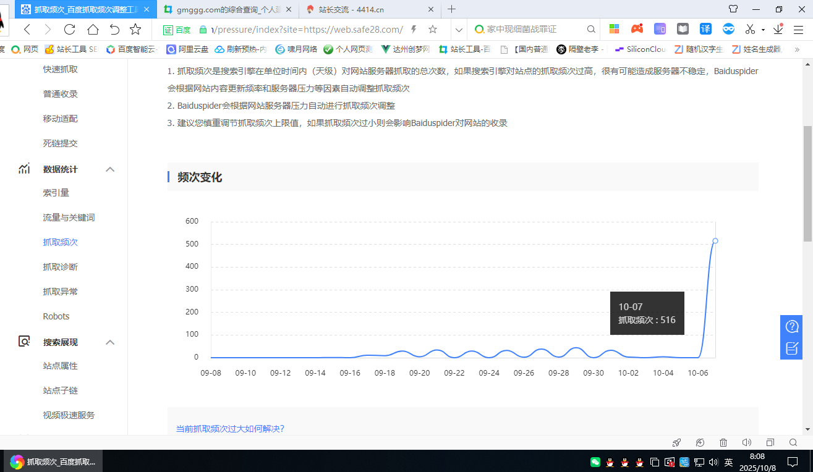Viewport: 813px width, 472px height.
Task: Collapse the 数据统计 sidebar section
Action: point(110,169)
